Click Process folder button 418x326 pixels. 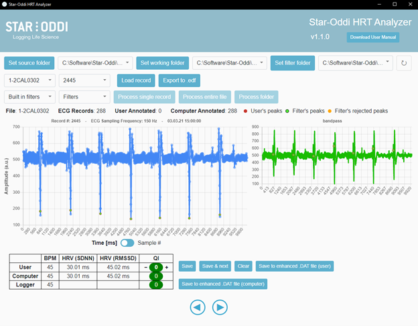tap(257, 97)
